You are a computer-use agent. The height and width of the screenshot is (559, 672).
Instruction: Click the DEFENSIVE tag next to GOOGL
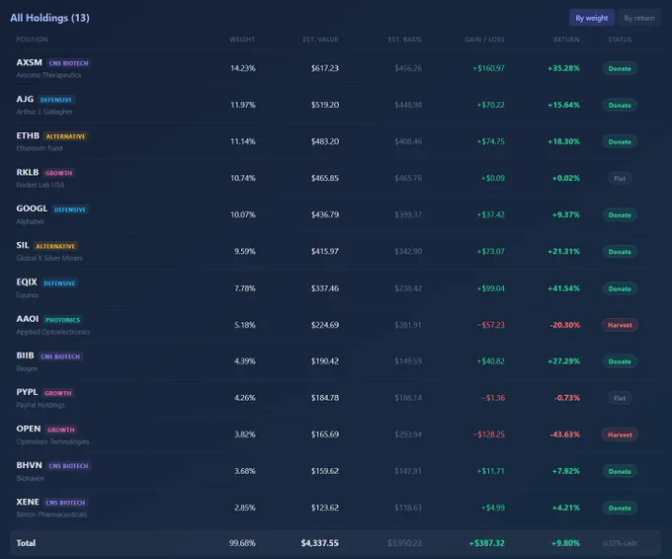(70, 209)
